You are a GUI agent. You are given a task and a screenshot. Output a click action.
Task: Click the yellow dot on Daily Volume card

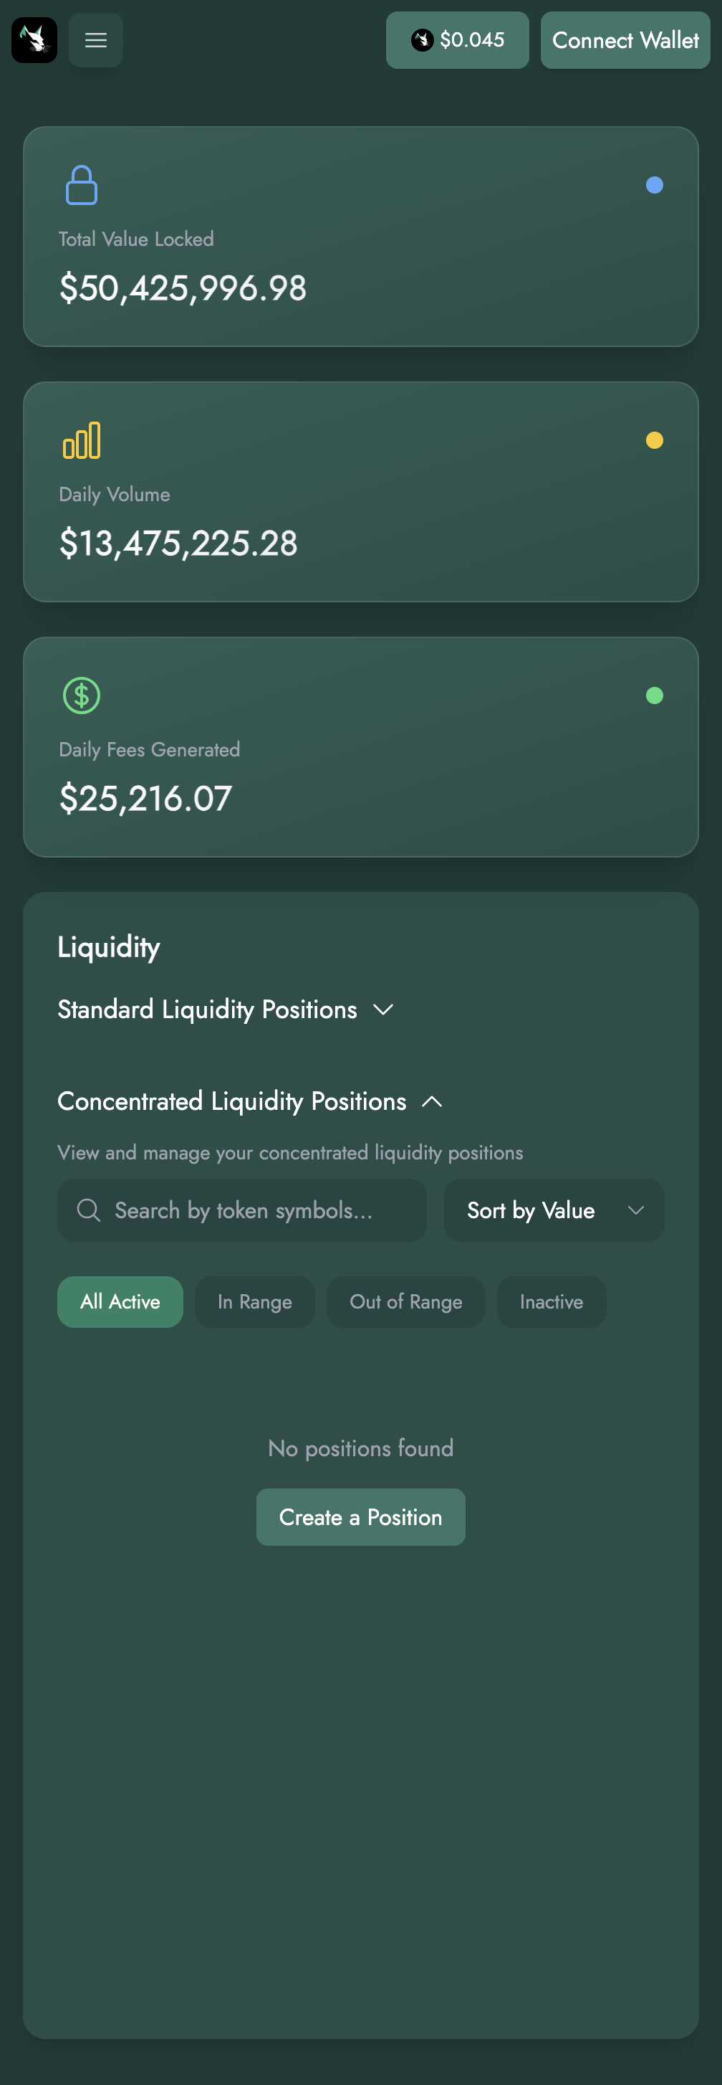[x=654, y=440]
